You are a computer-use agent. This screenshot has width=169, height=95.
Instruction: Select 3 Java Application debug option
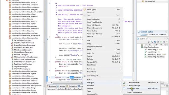click(142, 88)
